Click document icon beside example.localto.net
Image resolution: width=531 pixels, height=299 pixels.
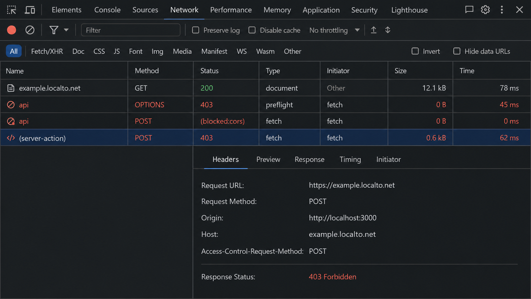pos(11,88)
